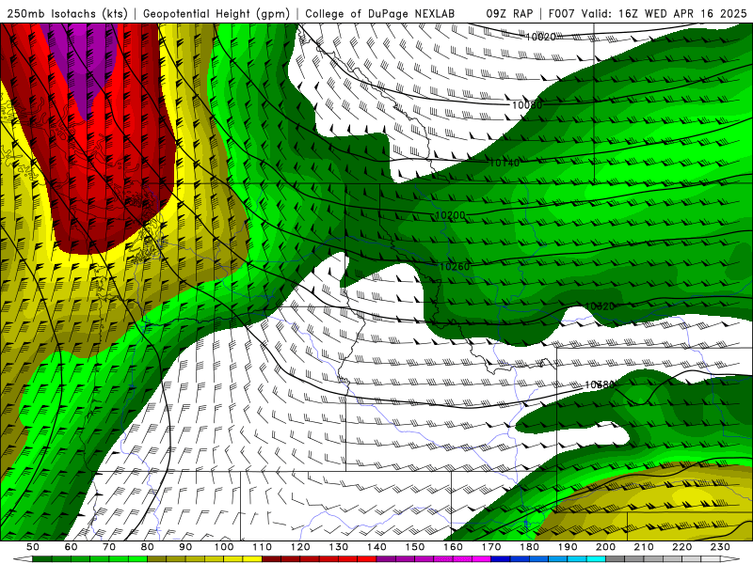Click the 220 value on the color scale
This screenshot has height=564, width=753.
click(682, 547)
